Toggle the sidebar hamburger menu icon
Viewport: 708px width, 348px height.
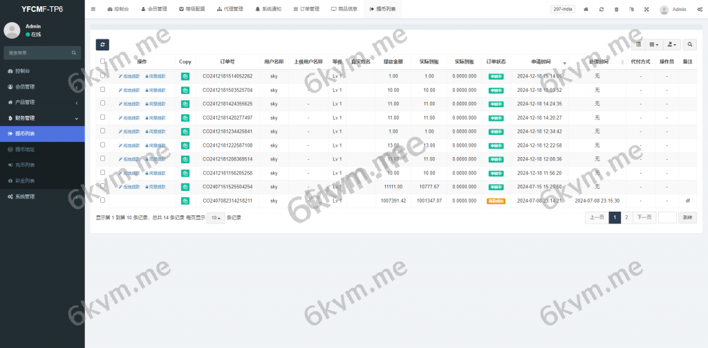pos(93,10)
